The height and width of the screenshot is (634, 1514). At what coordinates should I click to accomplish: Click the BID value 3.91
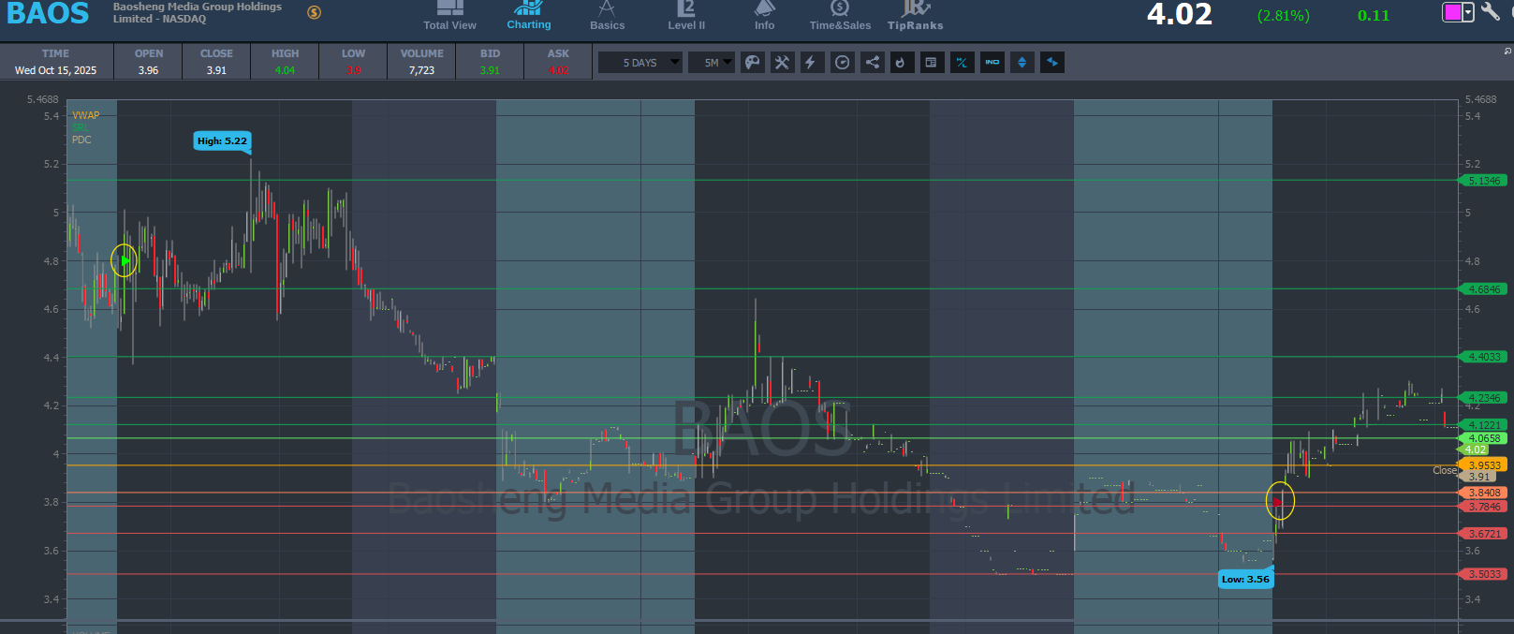coord(490,70)
